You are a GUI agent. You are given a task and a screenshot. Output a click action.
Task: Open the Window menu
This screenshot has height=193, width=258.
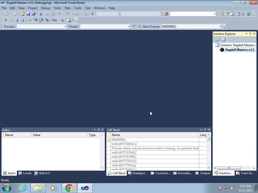coord(99,8)
